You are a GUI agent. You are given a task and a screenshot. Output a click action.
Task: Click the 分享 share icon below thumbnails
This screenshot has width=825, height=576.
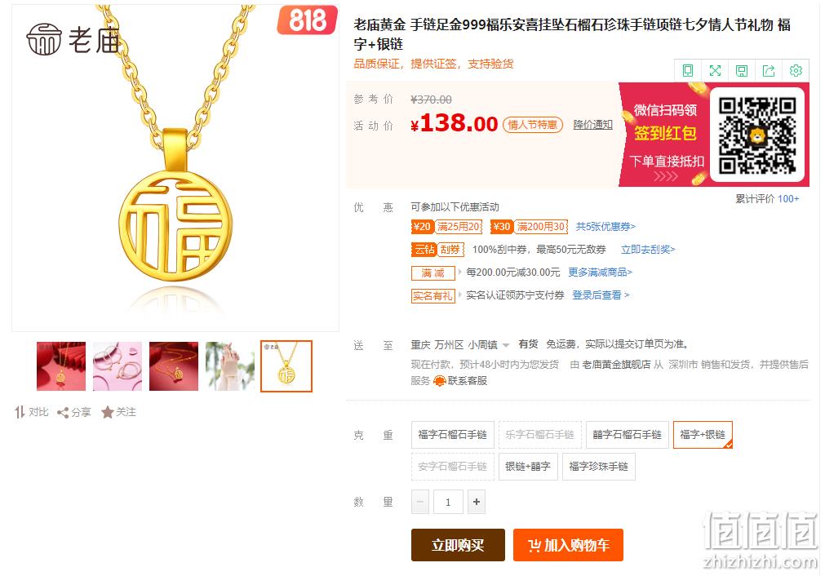[x=63, y=412]
